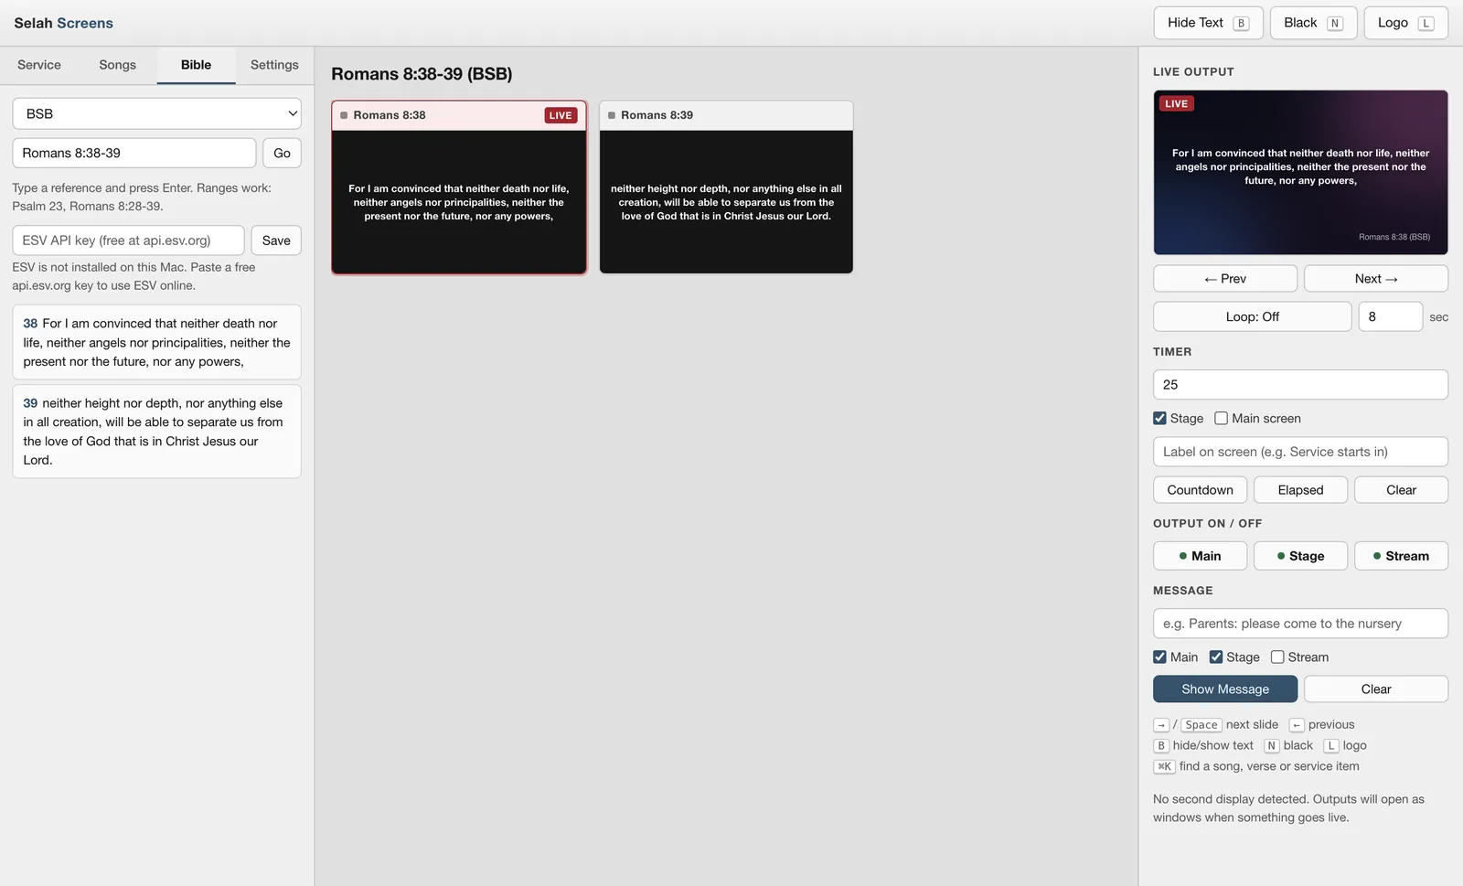Save the ESV API key
The image size is (1463, 886).
[x=276, y=240]
